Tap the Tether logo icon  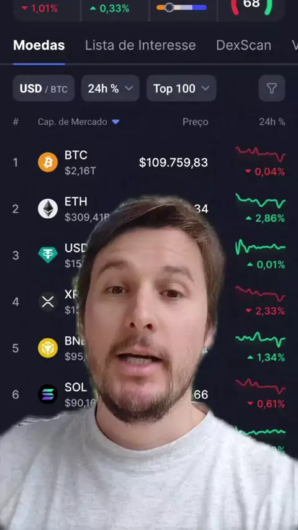click(48, 255)
